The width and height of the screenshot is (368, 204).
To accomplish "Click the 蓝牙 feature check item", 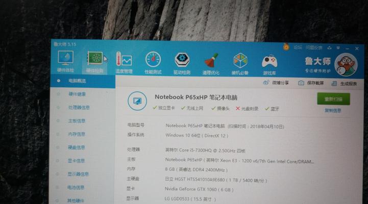I will pyautogui.click(x=272, y=109).
